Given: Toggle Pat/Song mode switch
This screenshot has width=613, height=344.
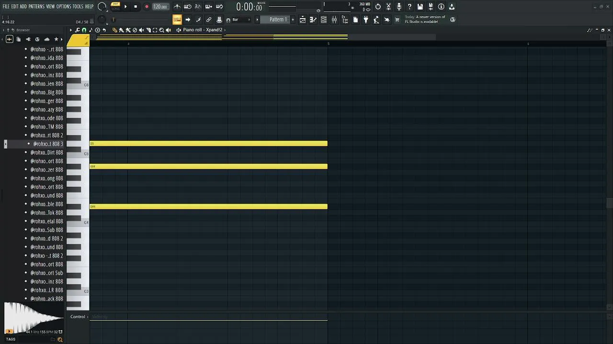Looking at the screenshot, I should pos(115,6).
